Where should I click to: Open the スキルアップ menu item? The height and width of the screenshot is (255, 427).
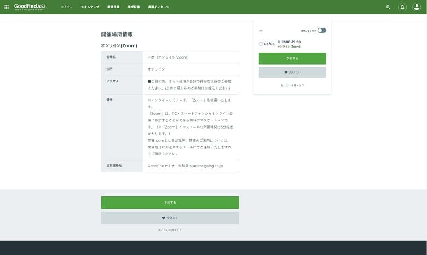pos(90,7)
